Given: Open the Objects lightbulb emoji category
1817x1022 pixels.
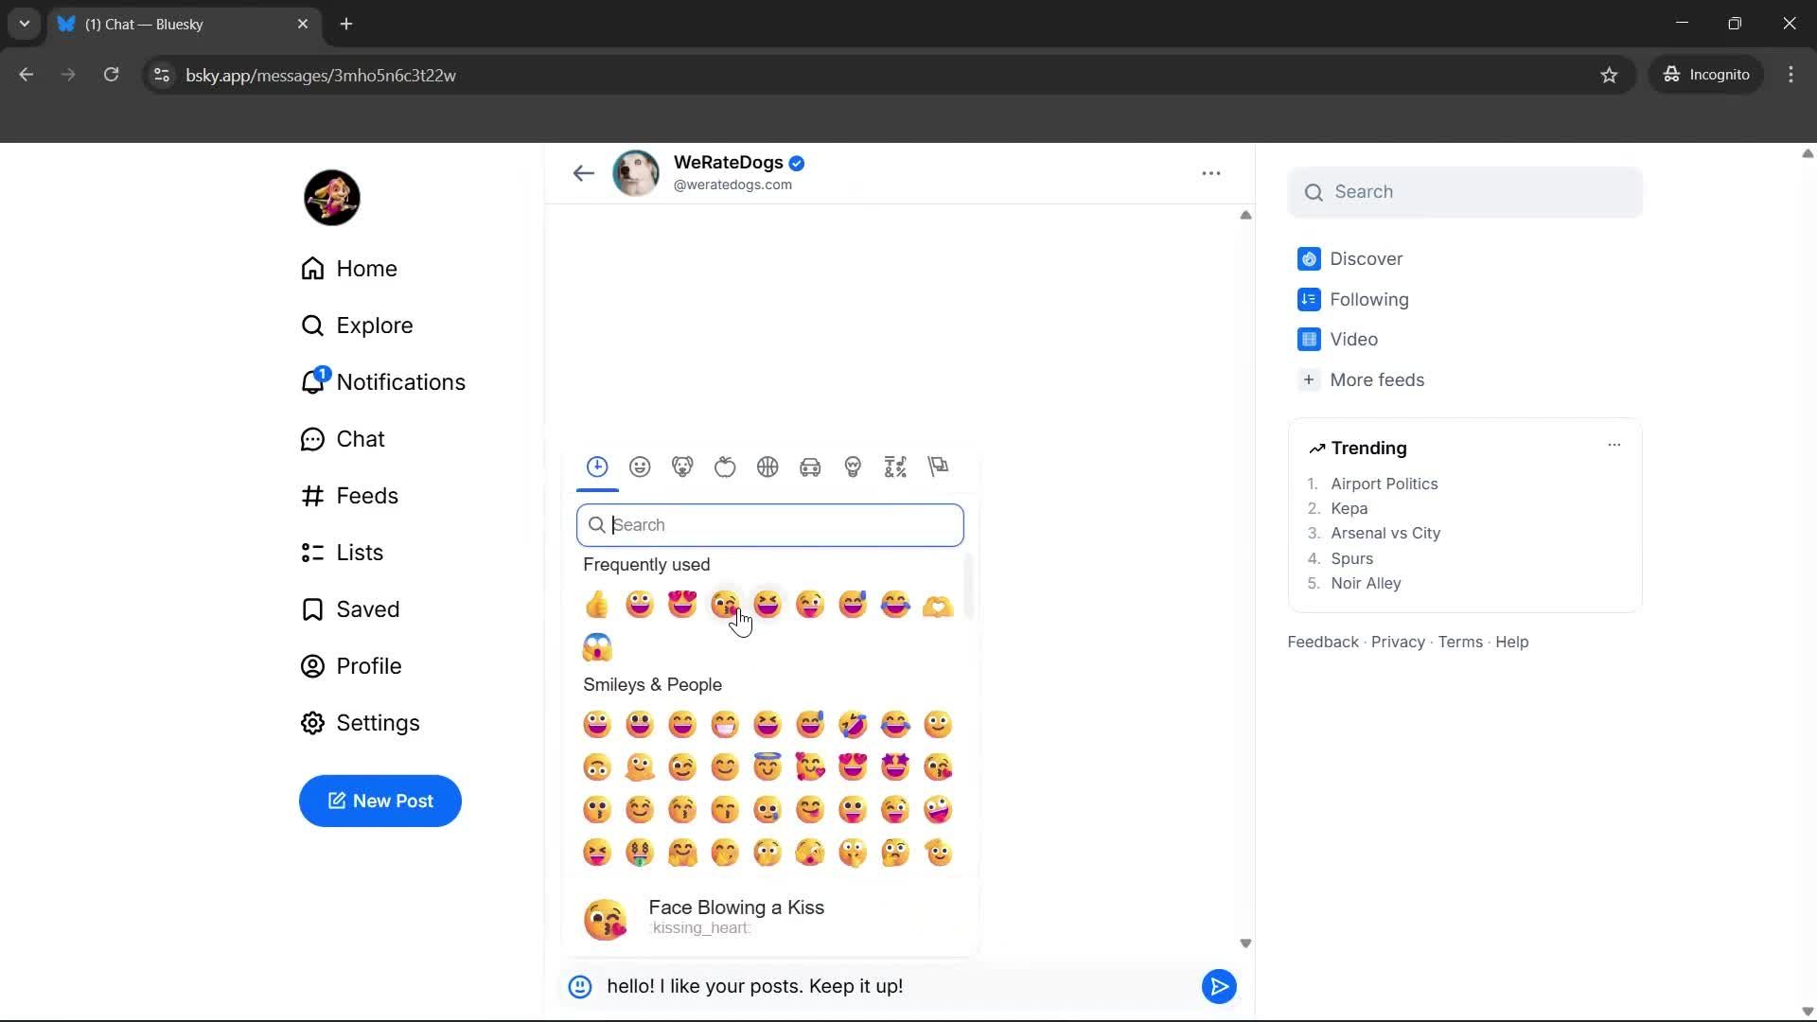Looking at the screenshot, I should (x=853, y=467).
